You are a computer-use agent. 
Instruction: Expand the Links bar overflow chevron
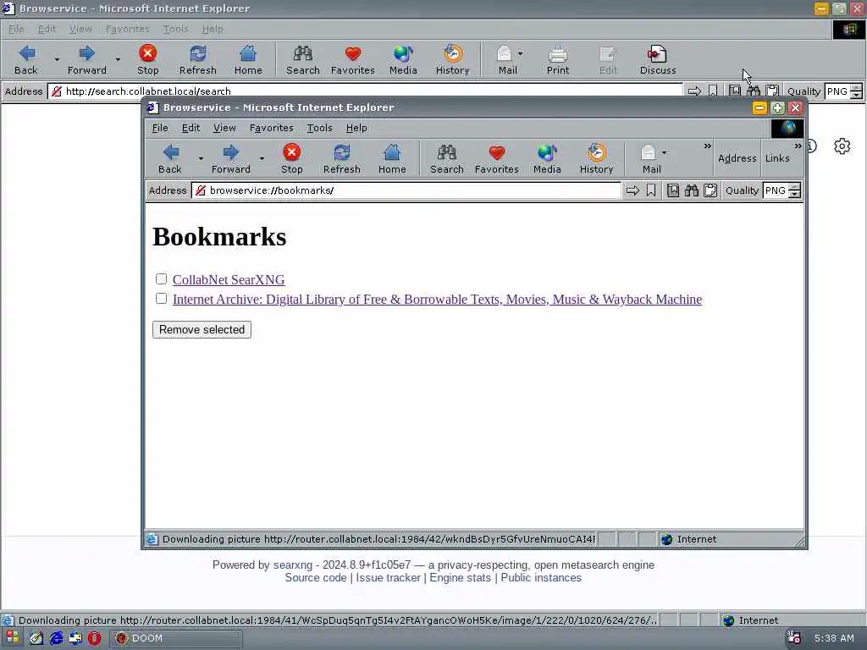798,146
